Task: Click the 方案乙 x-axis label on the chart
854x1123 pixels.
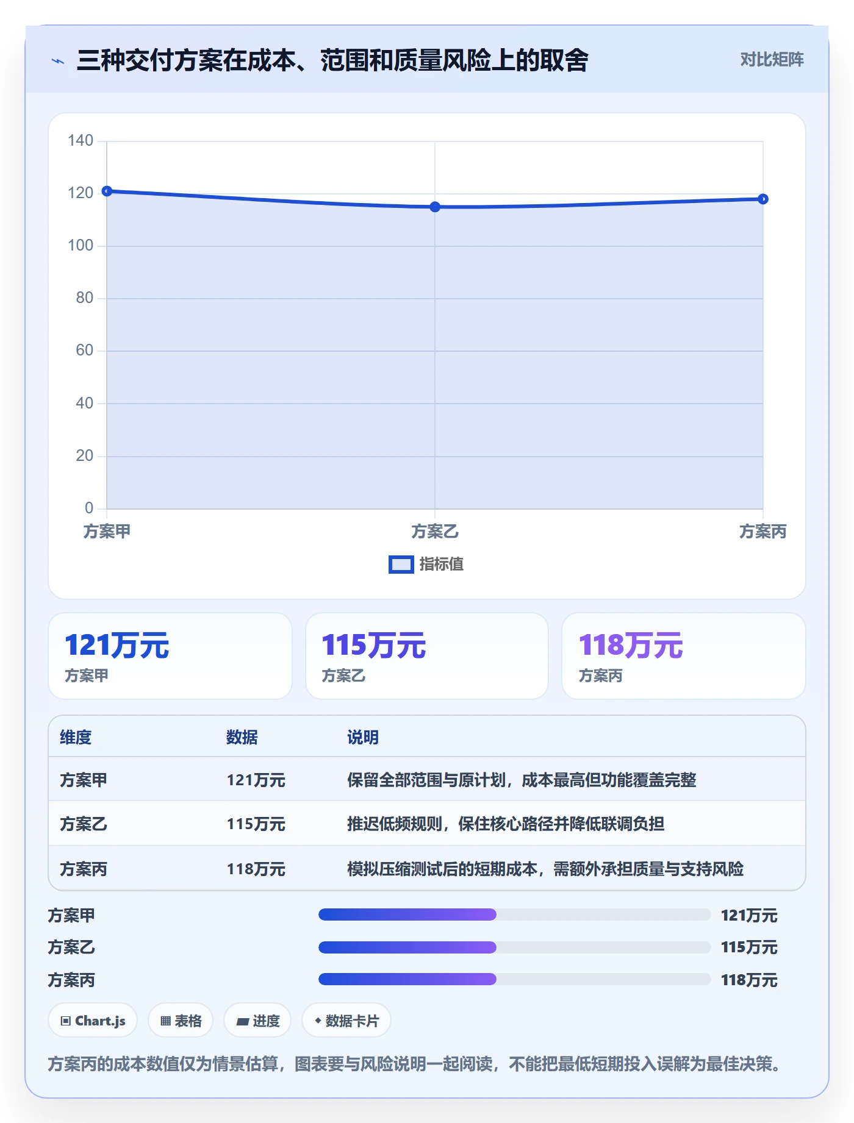Action: [435, 532]
